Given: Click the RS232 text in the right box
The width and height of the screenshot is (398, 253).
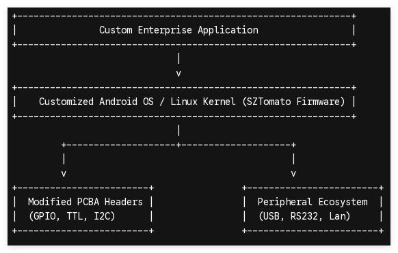Looking at the screenshot, I should tap(304, 216).
